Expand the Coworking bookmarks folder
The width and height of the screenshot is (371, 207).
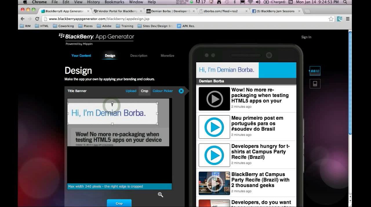pos(63,26)
